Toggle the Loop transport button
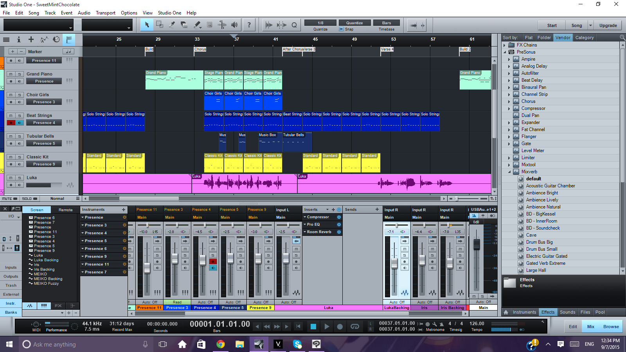 tap(355, 327)
